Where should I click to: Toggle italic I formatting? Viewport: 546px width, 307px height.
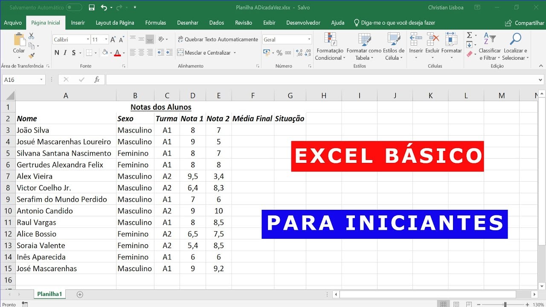(x=65, y=53)
